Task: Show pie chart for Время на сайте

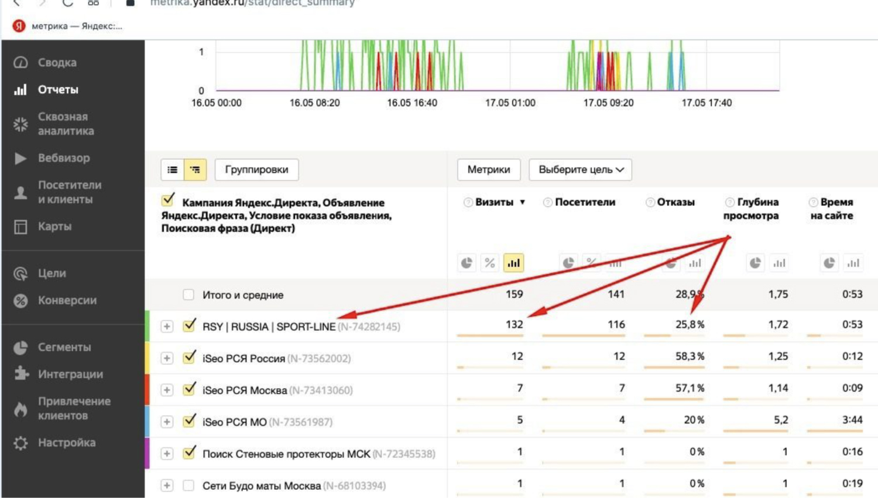Action: pyautogui.click(x=829, y=263)
